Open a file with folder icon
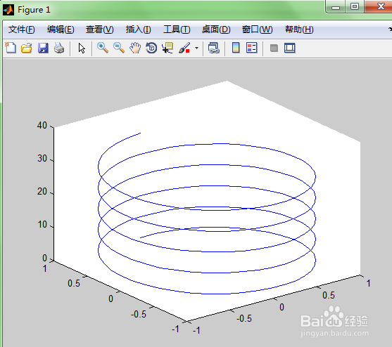 point(27,48)
